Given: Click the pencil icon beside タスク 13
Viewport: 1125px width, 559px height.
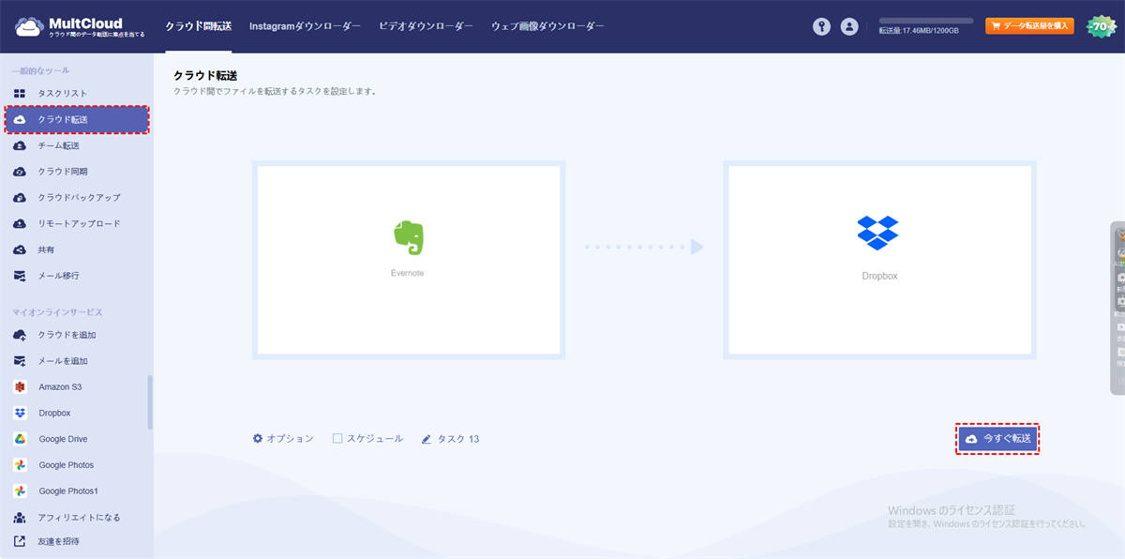Looking at the screenshot, I should (427, 439).
